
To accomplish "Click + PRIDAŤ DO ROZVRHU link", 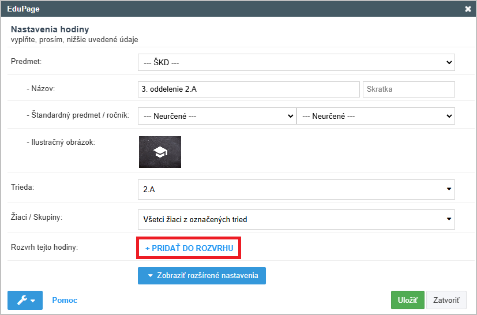I will (189, 248).
